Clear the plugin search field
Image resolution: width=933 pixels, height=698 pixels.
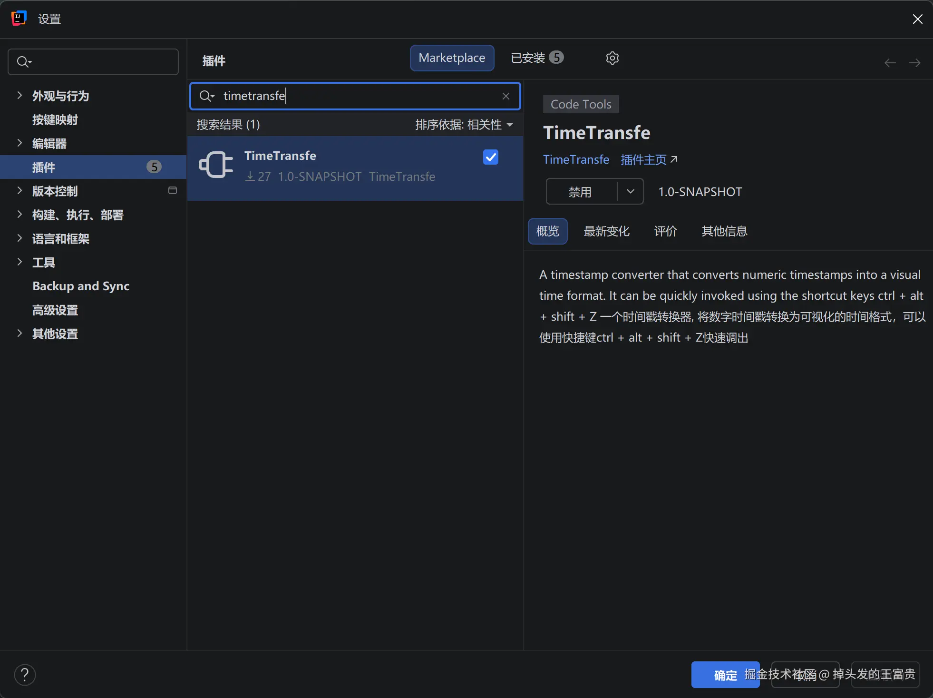click(x=505, y=96)
